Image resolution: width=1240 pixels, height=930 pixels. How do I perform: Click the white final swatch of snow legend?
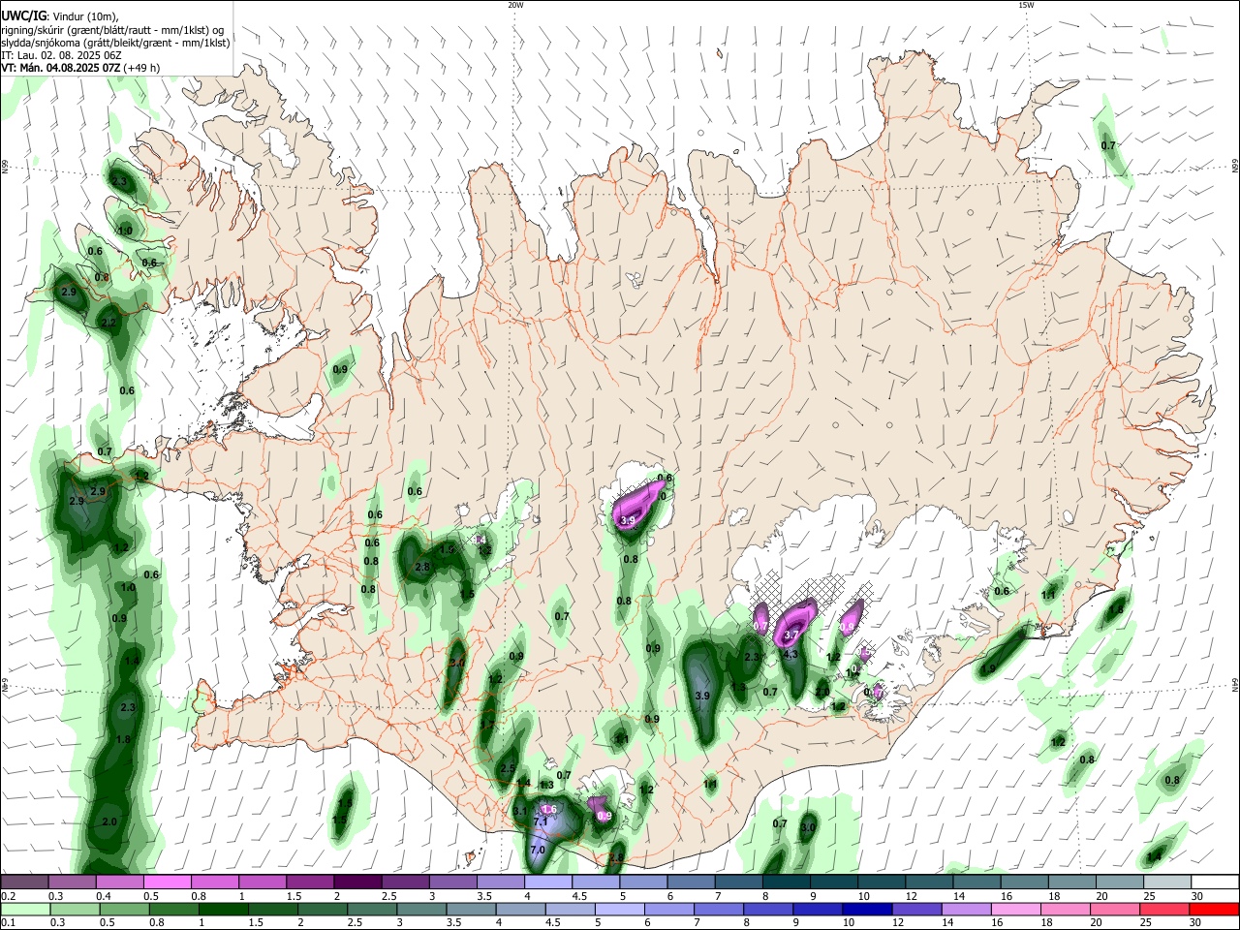point(1215,882)
